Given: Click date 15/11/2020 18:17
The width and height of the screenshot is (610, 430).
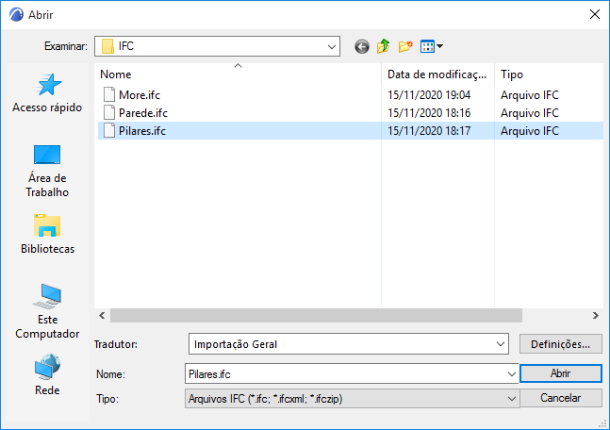Looking at the screenshot, I should click(429, 131).
